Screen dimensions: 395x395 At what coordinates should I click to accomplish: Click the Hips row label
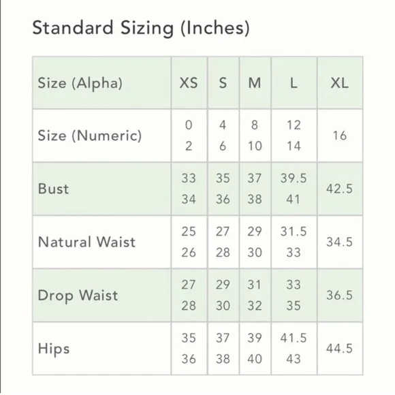(x=54, y=349)
